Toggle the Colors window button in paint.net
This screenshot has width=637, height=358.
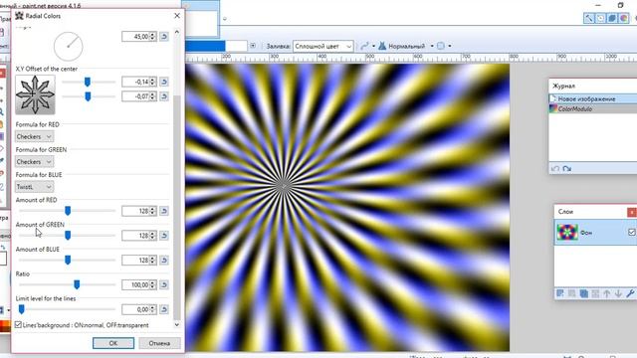pyautogui.click(x=624, y=18)
